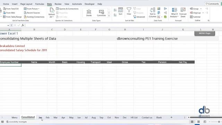Switch to Normal view in status bar
The width and height of the screenshot is (222, 125).
point(192,122)
